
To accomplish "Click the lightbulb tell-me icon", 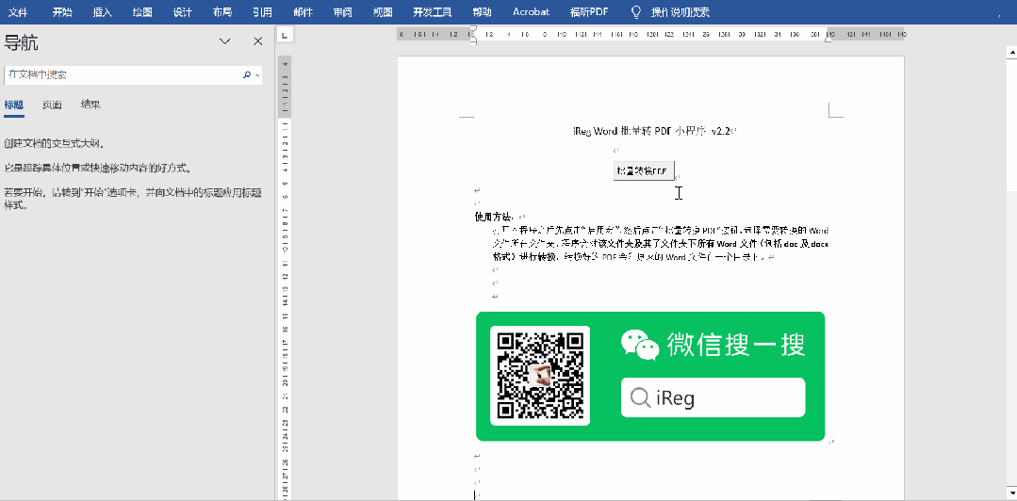I will coord(636,11).
